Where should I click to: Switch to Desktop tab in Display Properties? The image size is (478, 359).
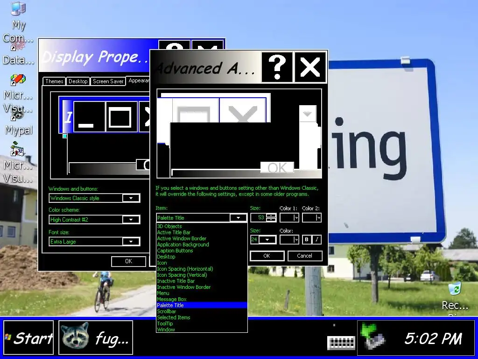point(78,81)
